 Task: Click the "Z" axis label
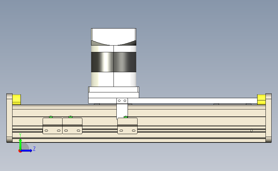click(x=34, y=149)
